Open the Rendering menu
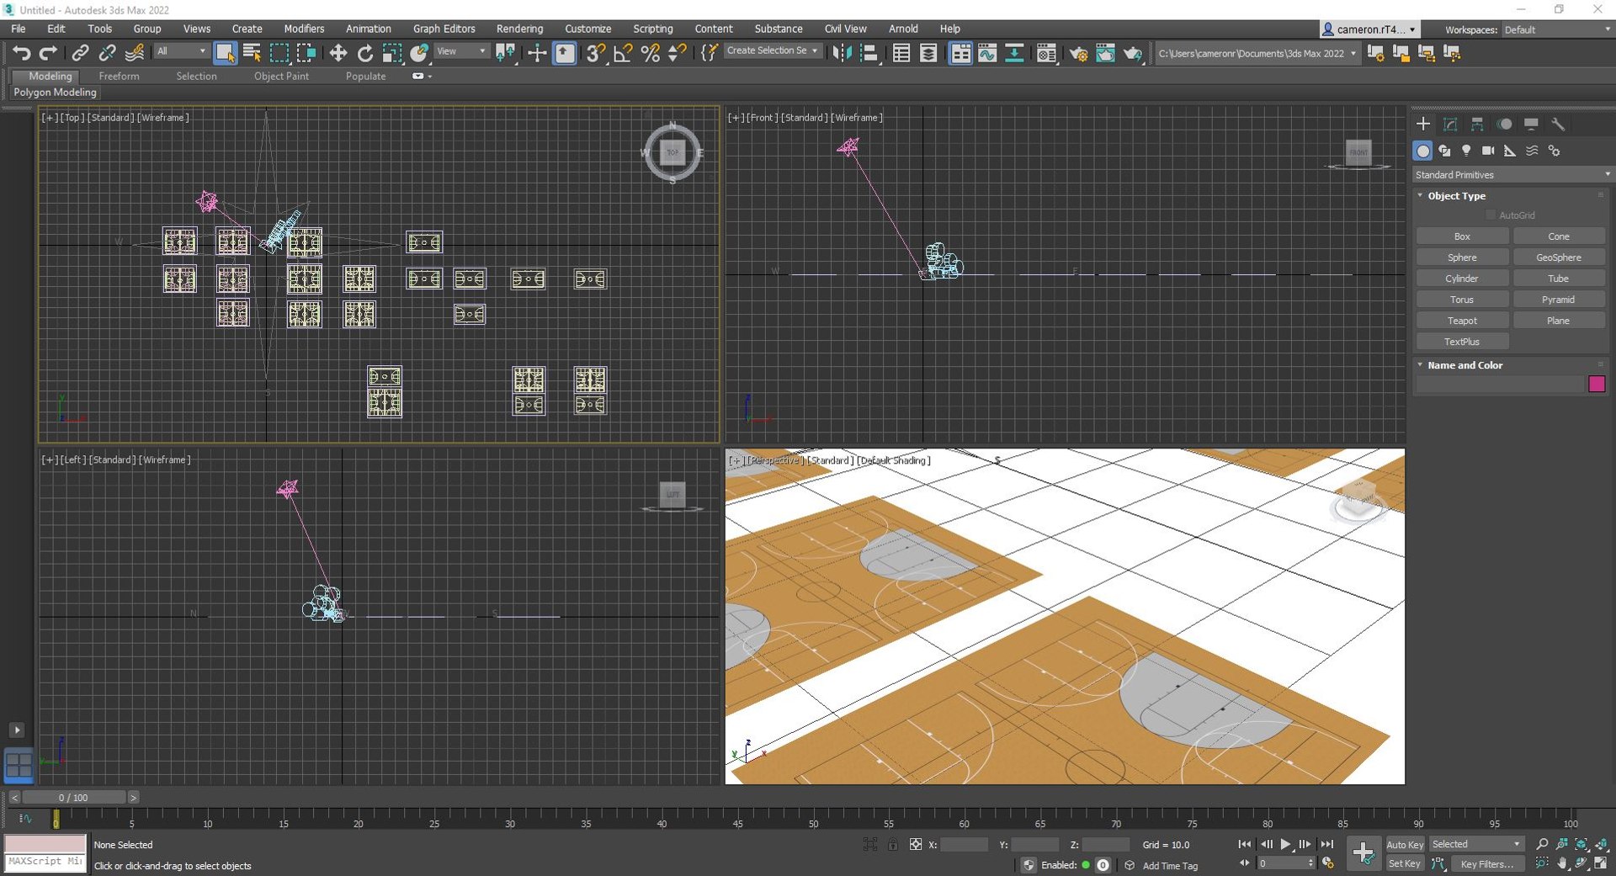Image resolution: width=1616 pixels, height=876 pixels. click(519, 29)
